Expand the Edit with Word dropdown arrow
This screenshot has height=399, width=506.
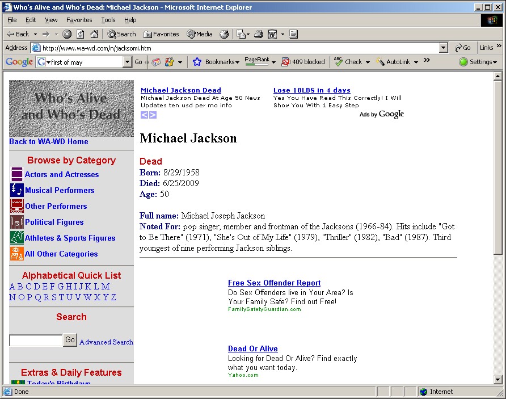click(x=282, y=34)
